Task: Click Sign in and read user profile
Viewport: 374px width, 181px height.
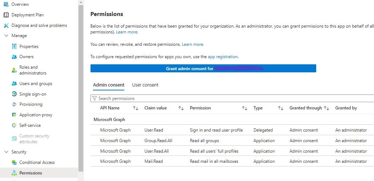Action: (x=216, y=130)
